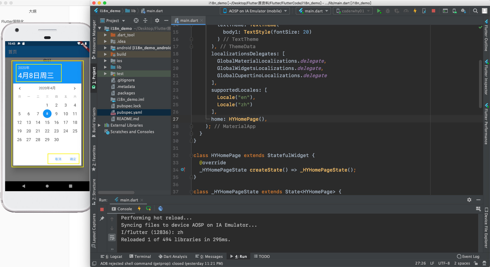Switch to the Terminal tool window tab
The height and width of the screenshot is (267, 490).
(x=140, y=257)
